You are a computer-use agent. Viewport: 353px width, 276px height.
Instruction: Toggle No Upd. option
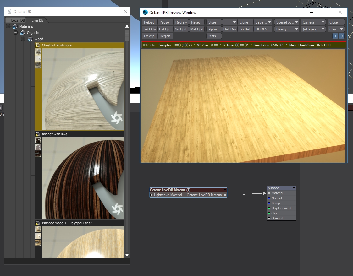click(x=181, y=29)
